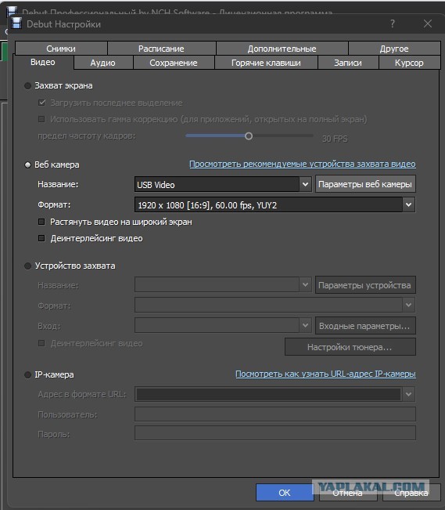Select the Захват экрана radio option
This screenshot has height=510, width=445.
[27, 86]
